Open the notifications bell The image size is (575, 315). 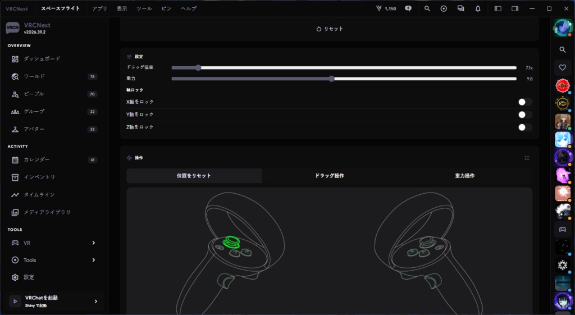tap(478, 8)
